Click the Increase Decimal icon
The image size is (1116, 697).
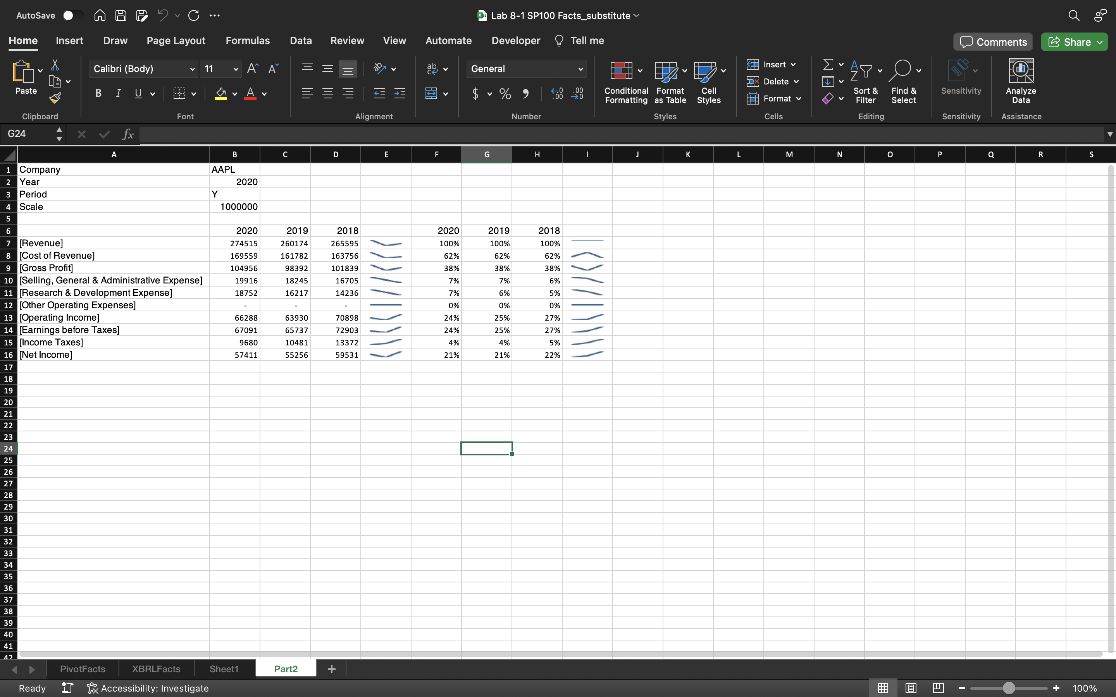point(557,94)
